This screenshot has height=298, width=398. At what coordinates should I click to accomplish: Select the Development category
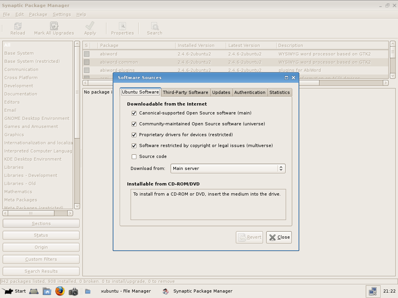point(38,86)
